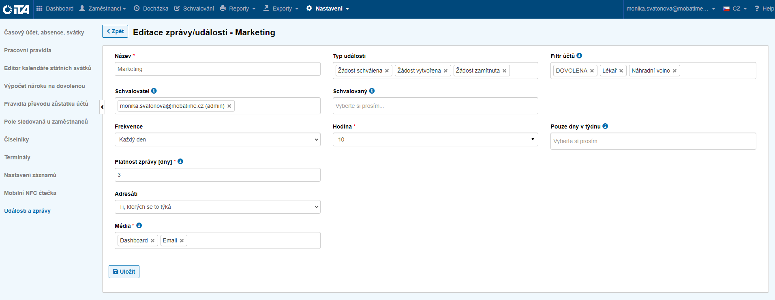Open the Frekvence dropdown

coord(217,139)
